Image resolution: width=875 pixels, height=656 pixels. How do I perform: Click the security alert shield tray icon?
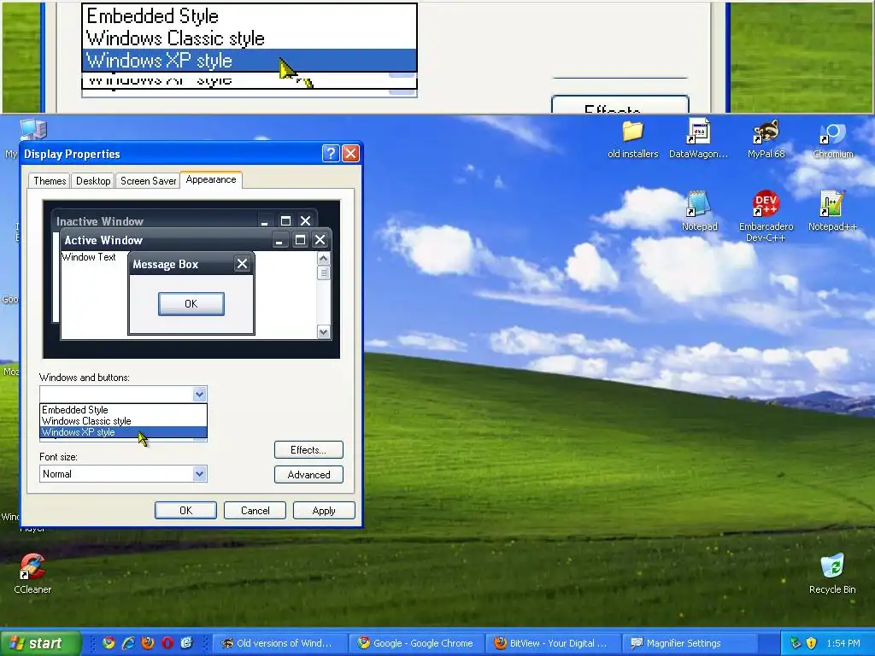tap(812, 643)
